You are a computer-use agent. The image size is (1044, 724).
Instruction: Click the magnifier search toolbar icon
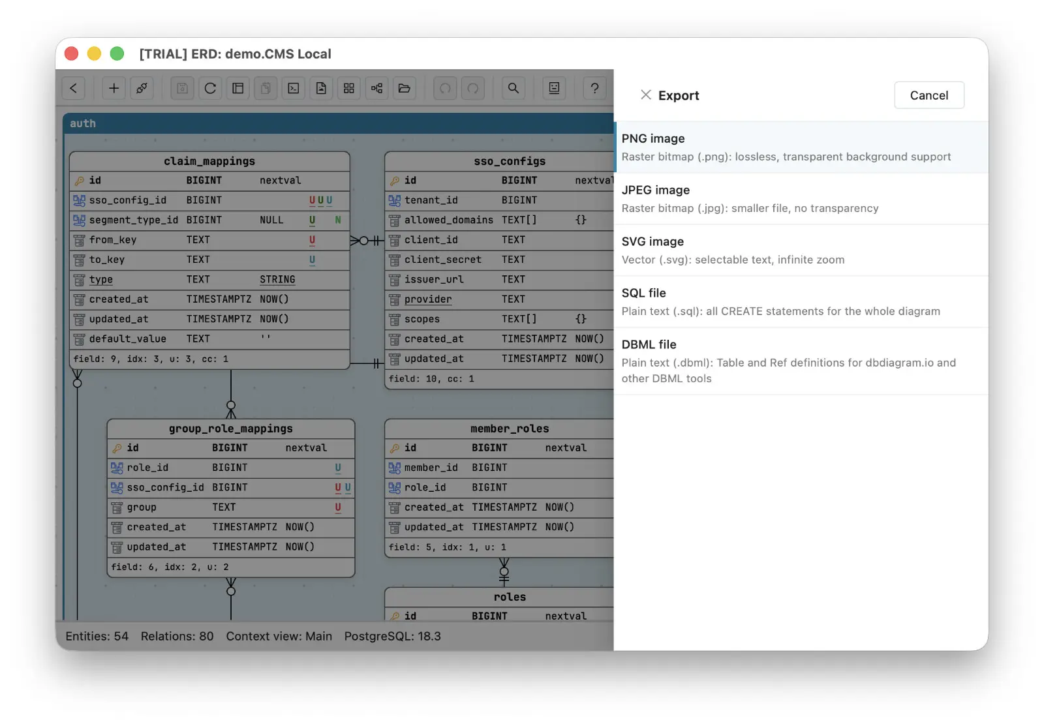[x=514, y=88]
